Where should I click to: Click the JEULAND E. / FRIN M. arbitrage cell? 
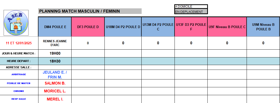pos(55,75)
